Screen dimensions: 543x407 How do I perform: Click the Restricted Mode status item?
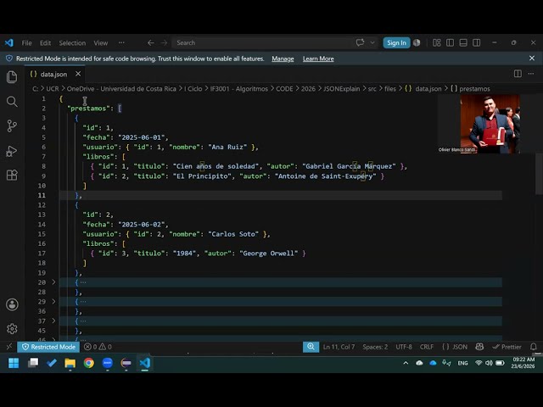click(x=48, y=347)
